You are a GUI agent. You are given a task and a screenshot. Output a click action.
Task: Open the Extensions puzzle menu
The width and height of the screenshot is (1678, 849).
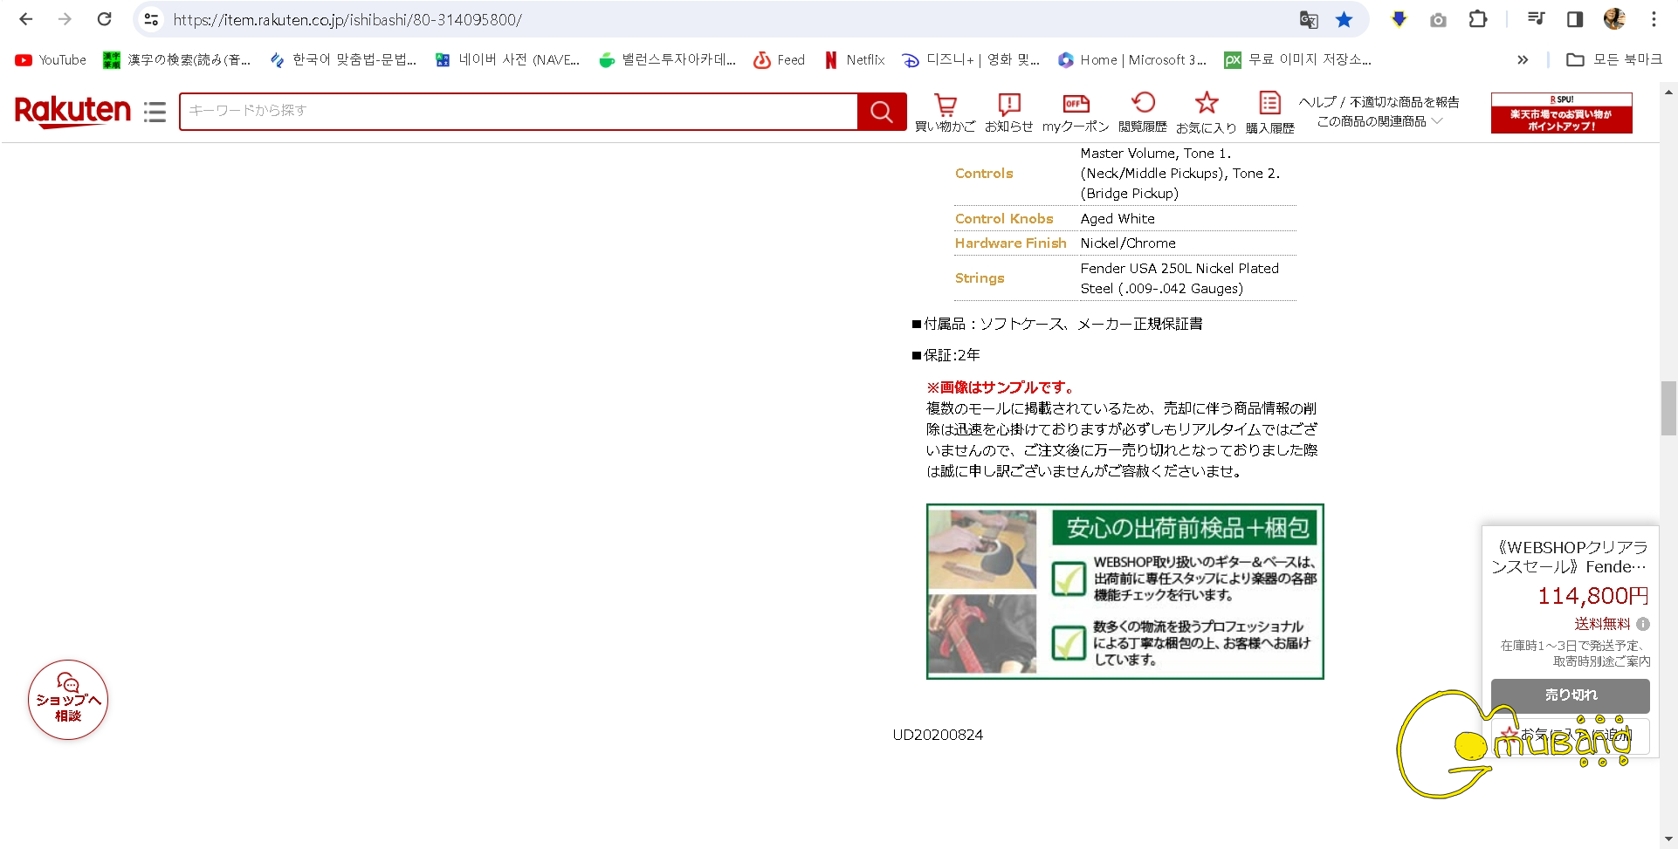1478,19
